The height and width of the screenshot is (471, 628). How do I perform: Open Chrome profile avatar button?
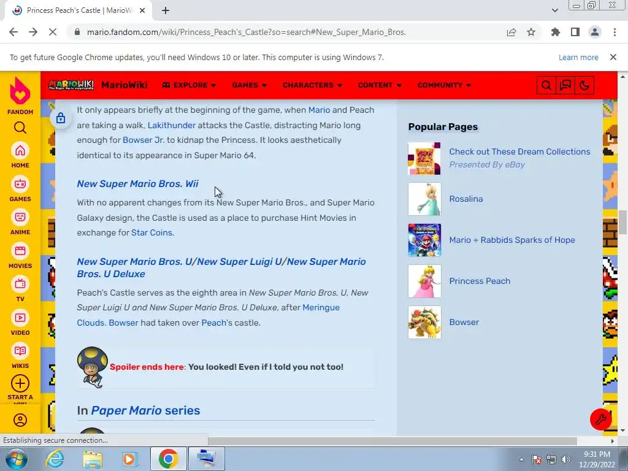coord(595,32)
